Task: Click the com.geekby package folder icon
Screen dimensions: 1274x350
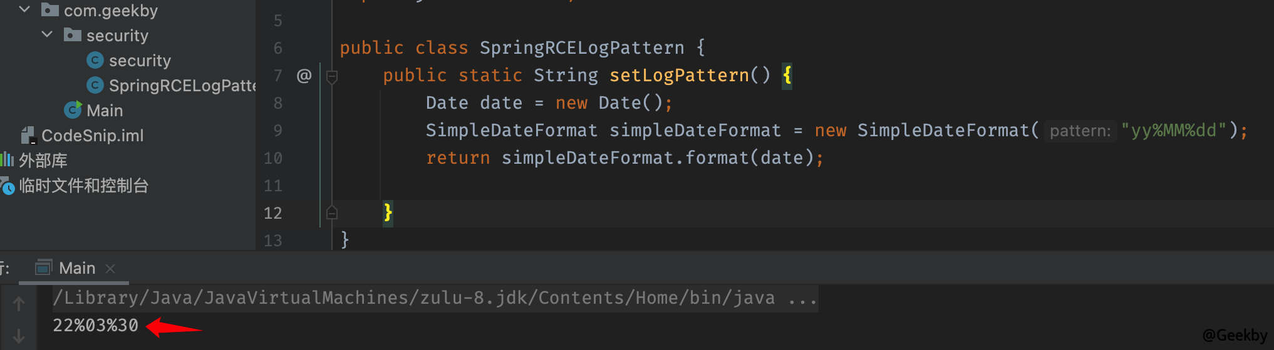Action: pos(49,9)
